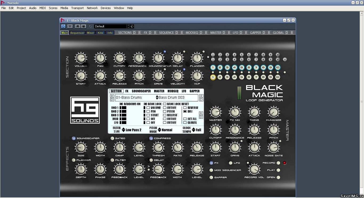Click the R button next to LFO

coord(246,33)
